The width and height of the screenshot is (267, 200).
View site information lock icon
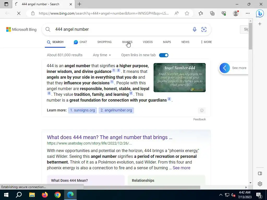tap(33, 13)
